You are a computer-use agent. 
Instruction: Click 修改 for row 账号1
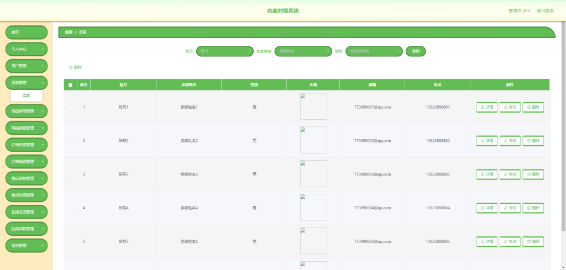point(510,107)
